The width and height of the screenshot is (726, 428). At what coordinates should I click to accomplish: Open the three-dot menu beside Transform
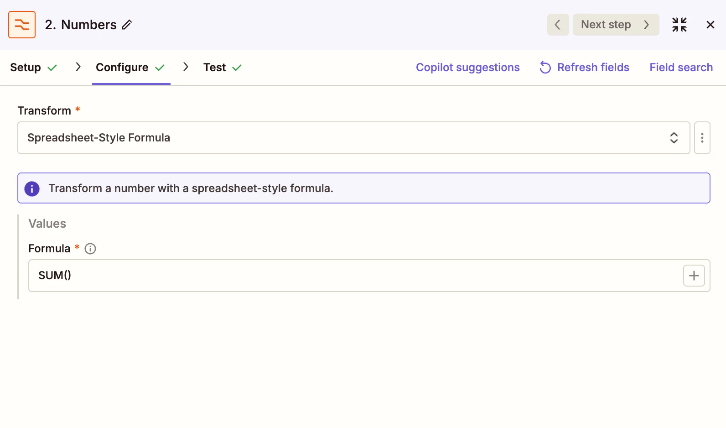coord(702,138)
